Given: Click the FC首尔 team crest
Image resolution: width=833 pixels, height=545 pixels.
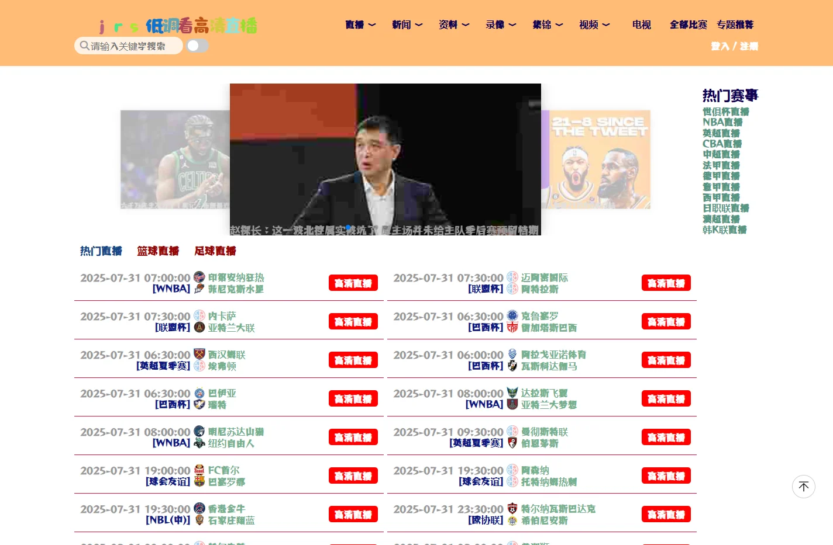Looking at the screenshot, I should coord(199,470).
